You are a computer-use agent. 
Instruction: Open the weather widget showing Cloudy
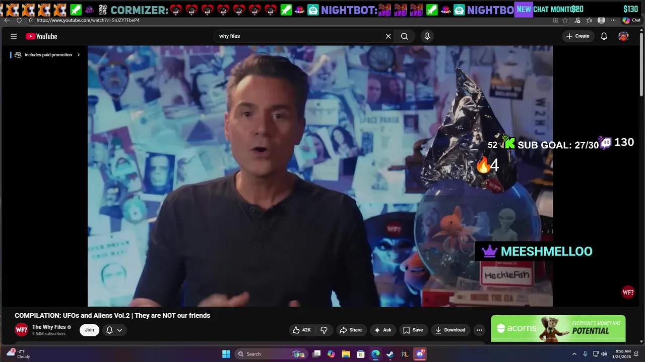19,354
